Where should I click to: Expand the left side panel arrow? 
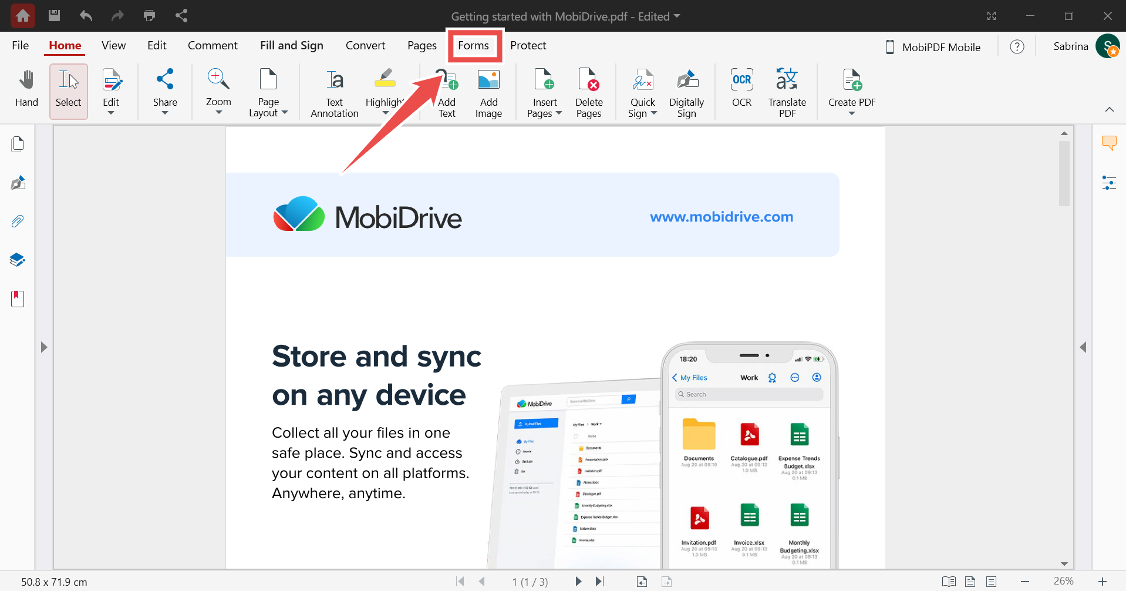pyautogui.click(x=43, y=347)
